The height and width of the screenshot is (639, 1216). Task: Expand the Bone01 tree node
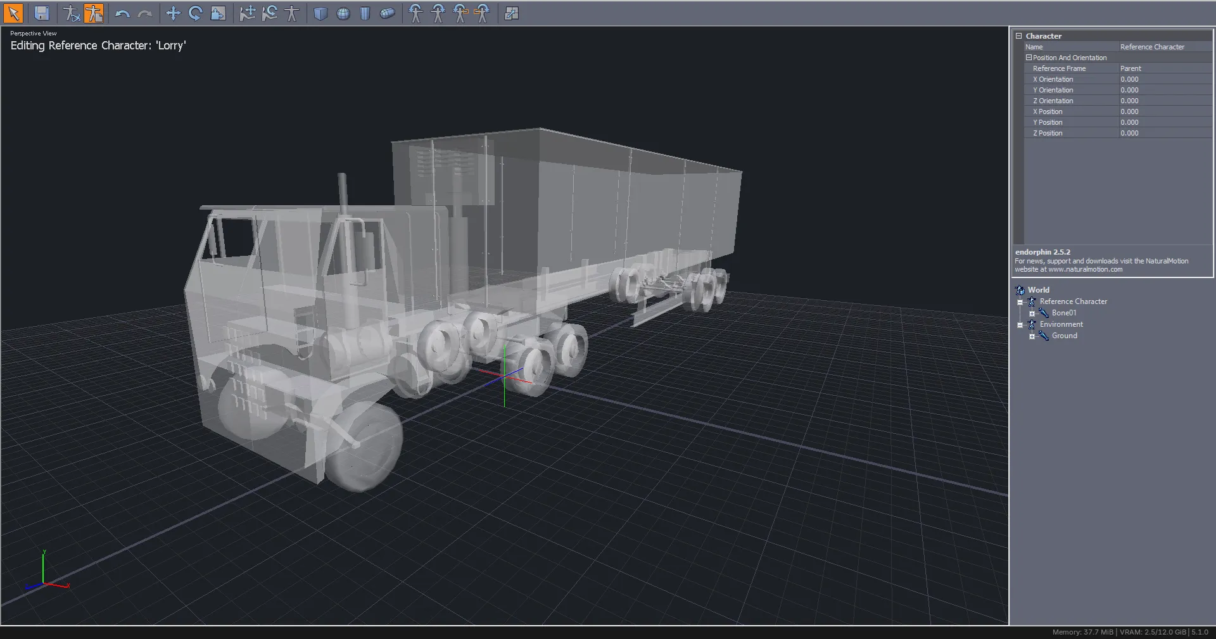point(1032,313)
